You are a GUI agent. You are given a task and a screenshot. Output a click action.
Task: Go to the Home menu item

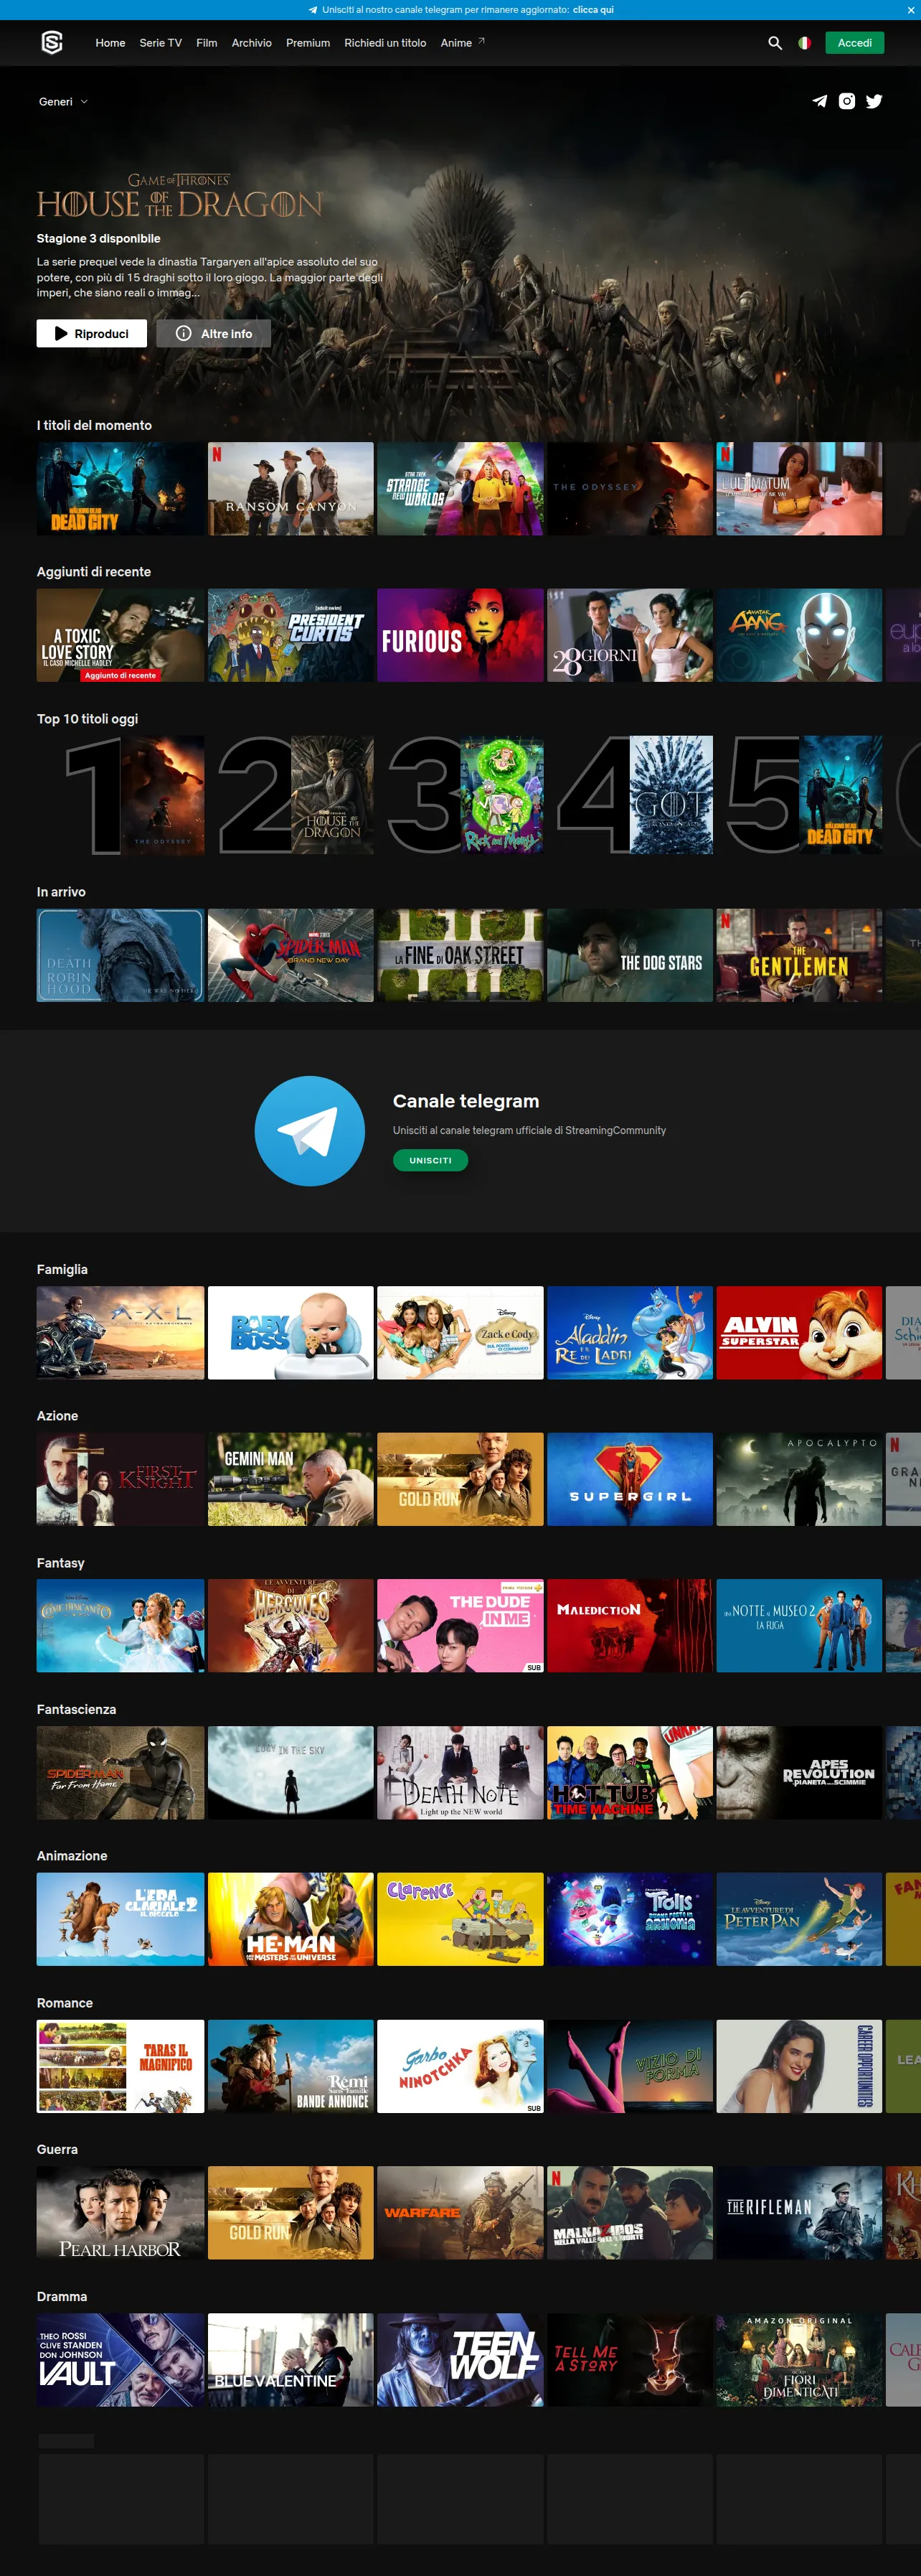(110, 43)
